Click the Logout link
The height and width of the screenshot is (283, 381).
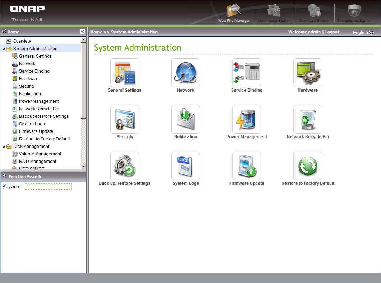[332, 32]
